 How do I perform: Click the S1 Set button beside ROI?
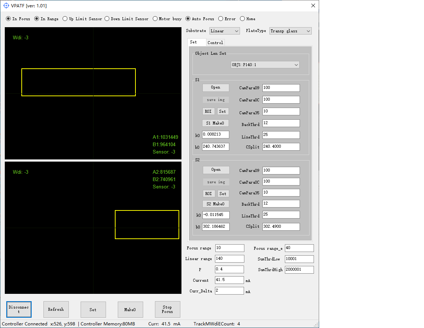(x=223, y=111)
